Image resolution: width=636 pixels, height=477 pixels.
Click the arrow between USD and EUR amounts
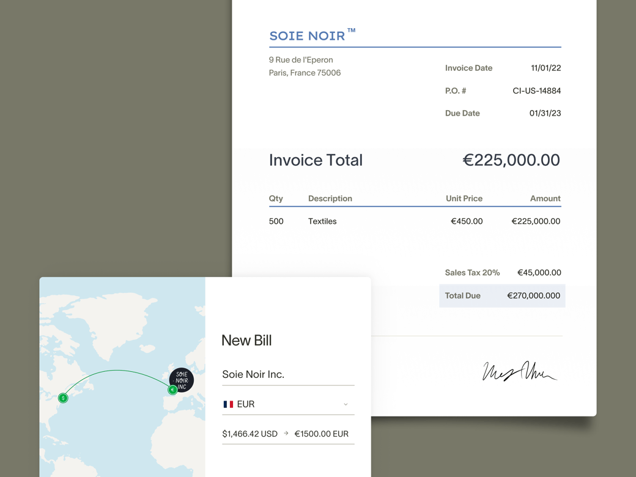[x=286, y=434]
